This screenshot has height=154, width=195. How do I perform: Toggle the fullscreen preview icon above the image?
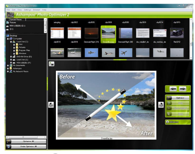51,64
